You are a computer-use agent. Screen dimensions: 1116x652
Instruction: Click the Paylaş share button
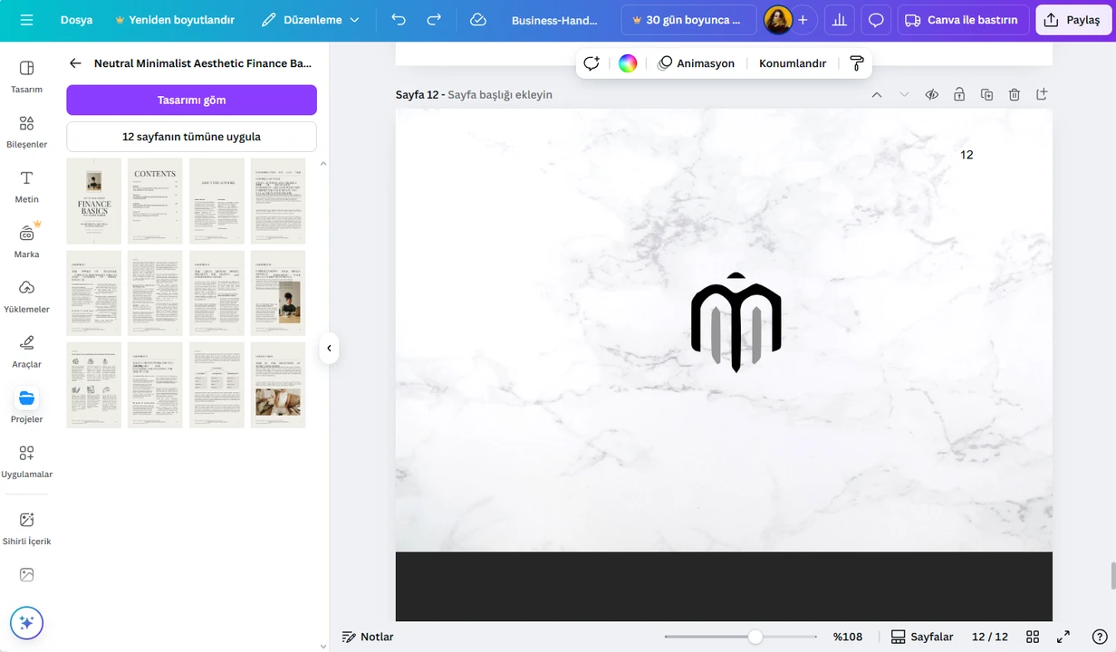1073,20
